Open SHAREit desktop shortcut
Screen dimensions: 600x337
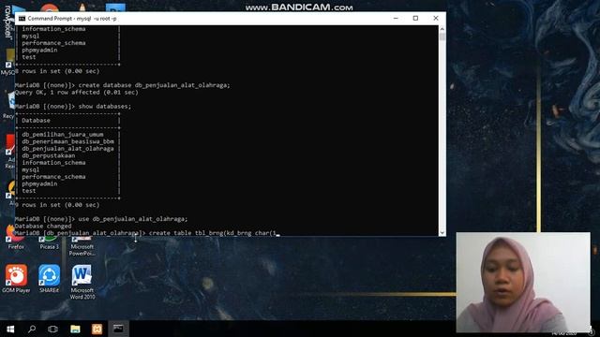[x=49, y=279]
